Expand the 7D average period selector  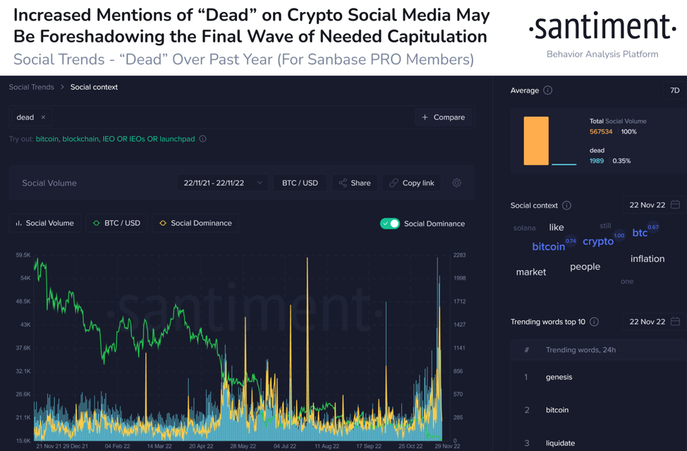674,90
